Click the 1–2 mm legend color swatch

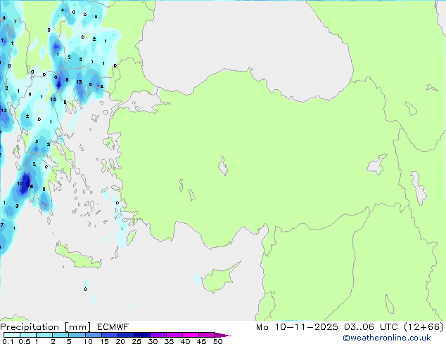[44, 335]
